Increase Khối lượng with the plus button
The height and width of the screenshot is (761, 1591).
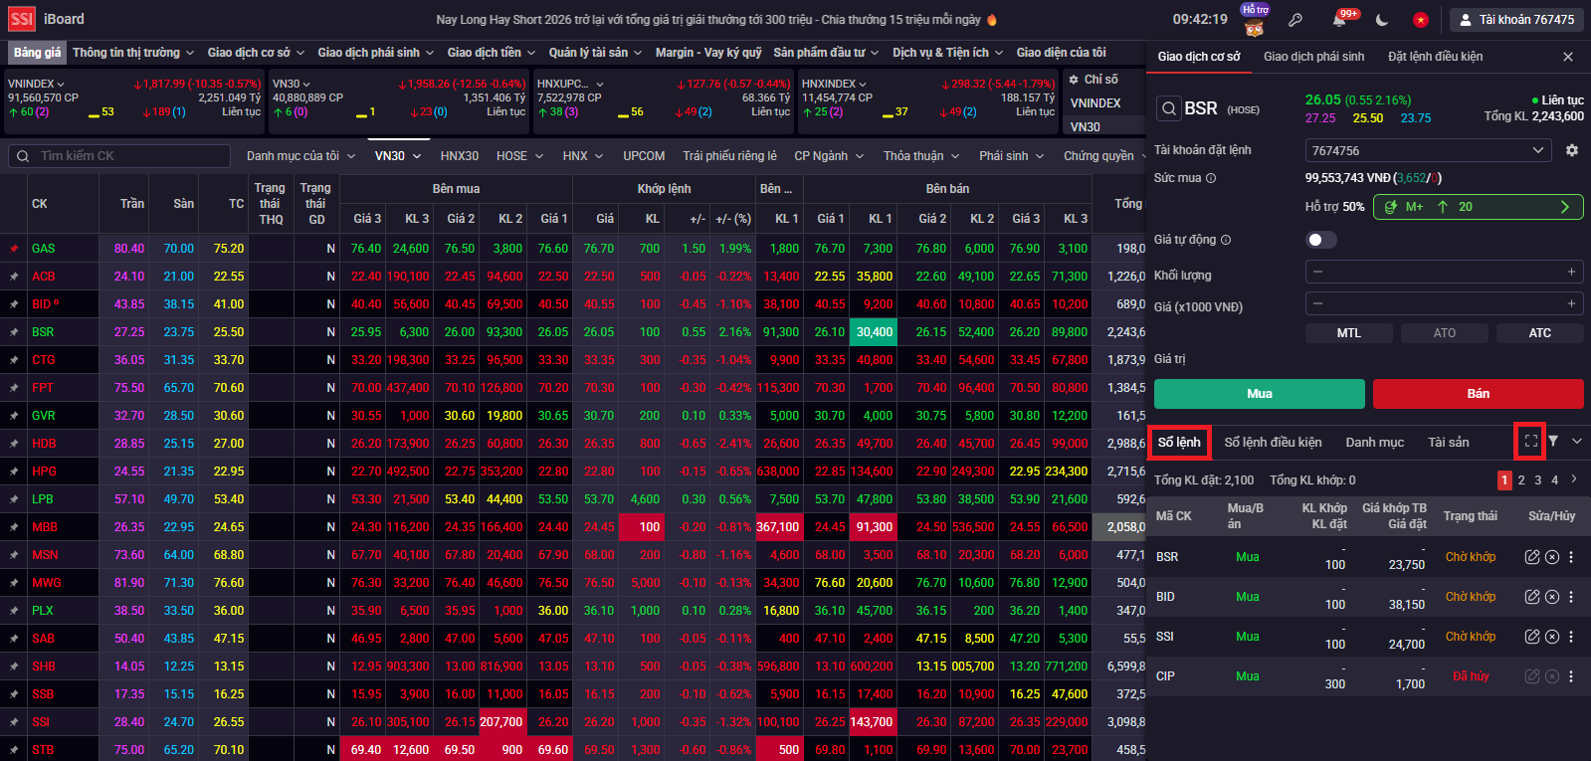(1571, 272)
